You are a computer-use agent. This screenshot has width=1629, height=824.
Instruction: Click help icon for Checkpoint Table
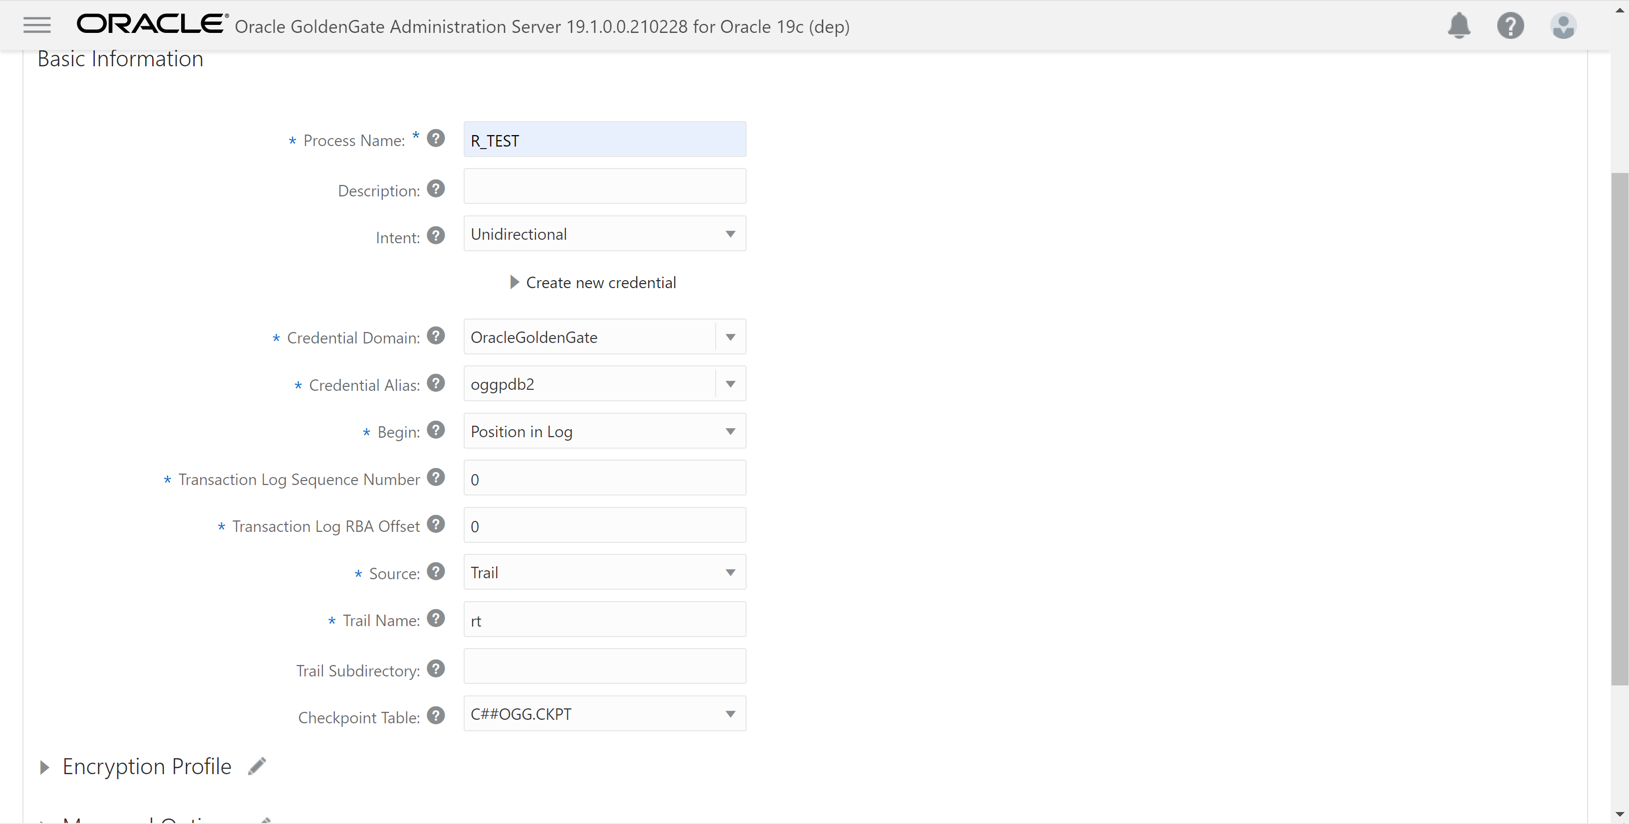coord(436,715)
